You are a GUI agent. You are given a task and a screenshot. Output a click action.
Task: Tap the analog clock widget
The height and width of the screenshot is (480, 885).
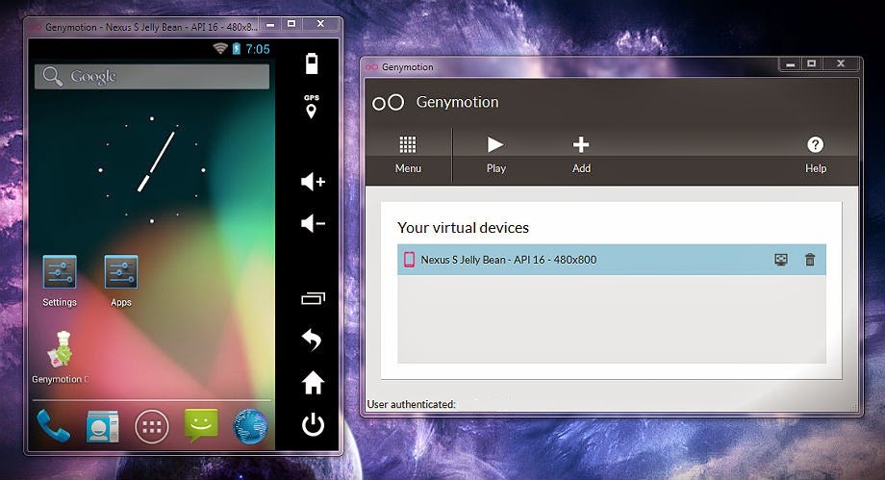152,169
